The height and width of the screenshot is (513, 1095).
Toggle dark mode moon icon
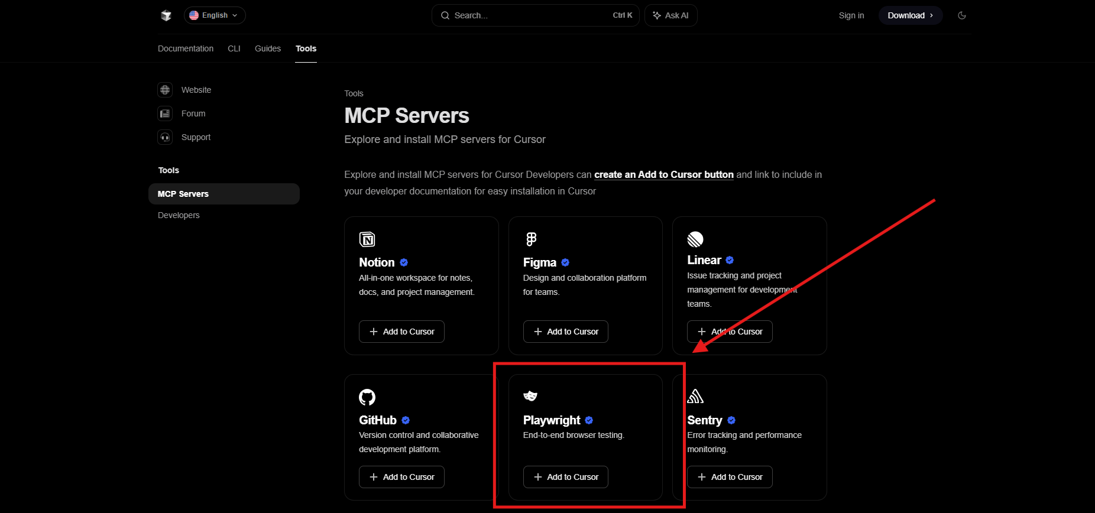(961, 15)
